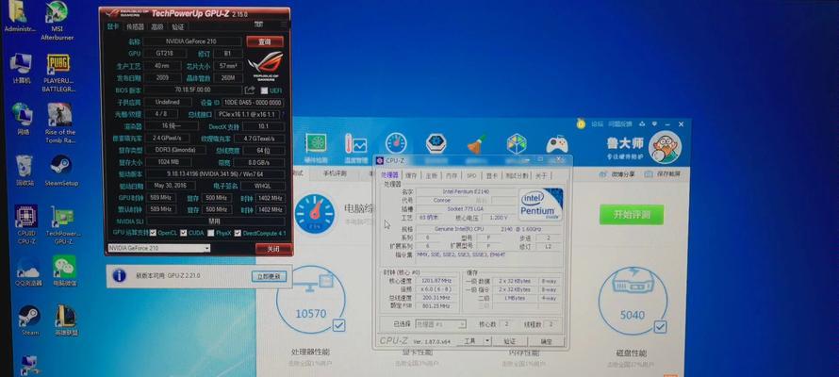Open the game controller icon in Lu Dashi

[558, 144]
